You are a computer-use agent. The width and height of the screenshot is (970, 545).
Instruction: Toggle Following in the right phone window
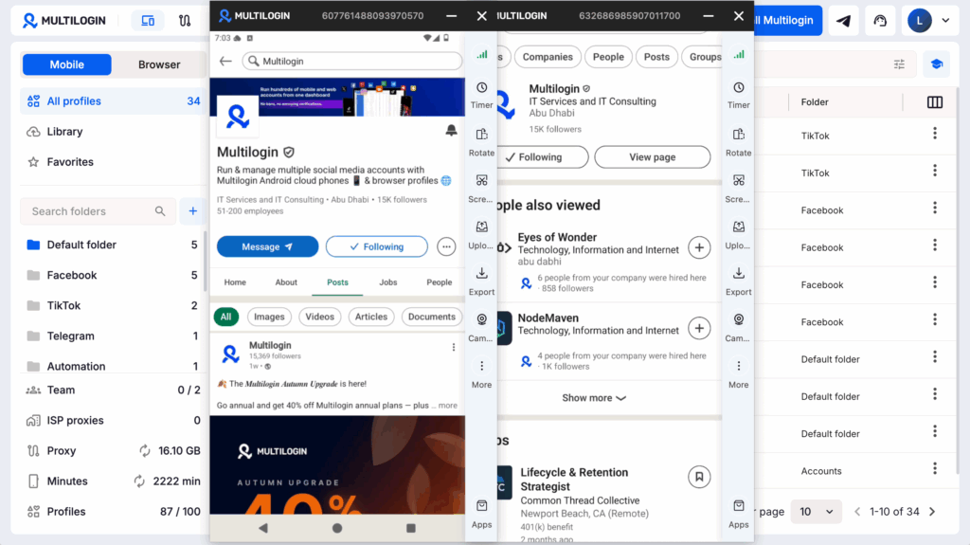point(542,157)
